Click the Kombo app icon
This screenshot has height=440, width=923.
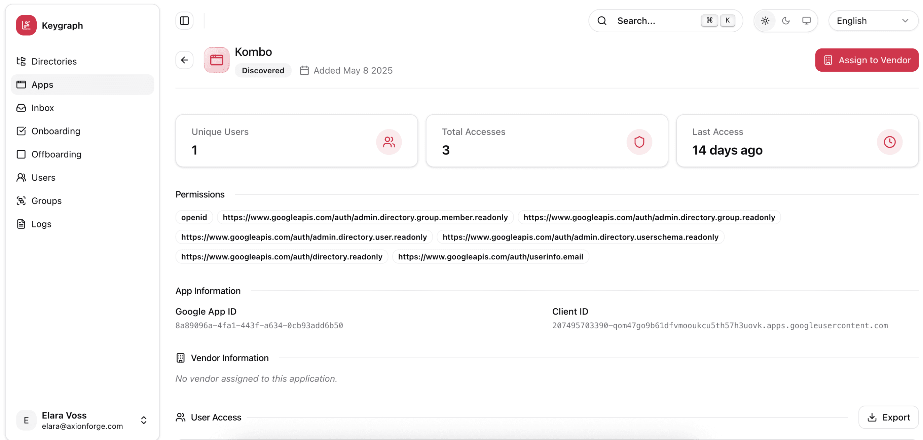[216, 60]
